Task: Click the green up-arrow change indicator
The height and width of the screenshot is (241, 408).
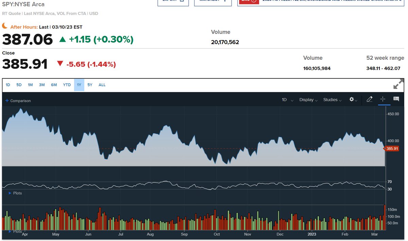Action: [63, 40]
